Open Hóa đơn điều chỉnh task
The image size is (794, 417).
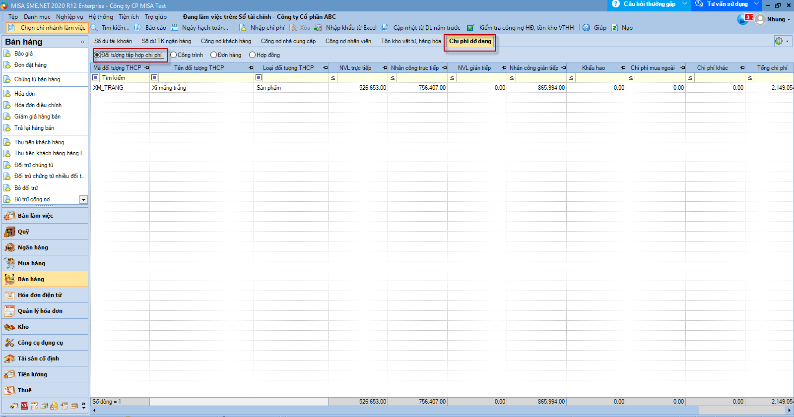[38, 105]
